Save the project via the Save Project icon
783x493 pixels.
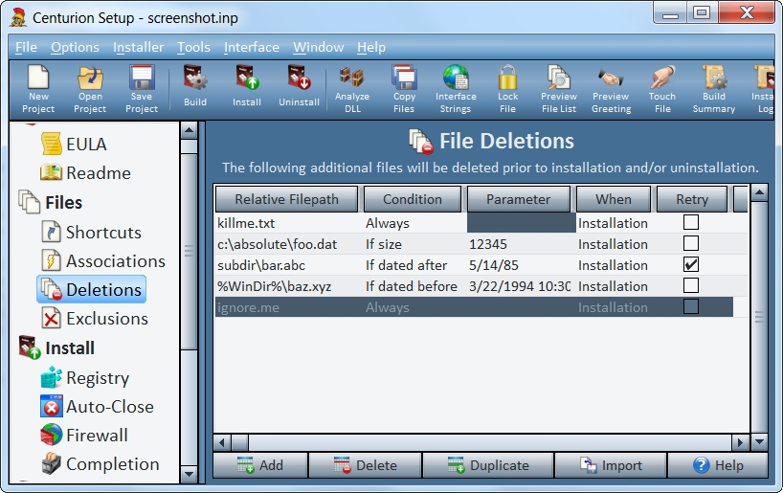142,89
